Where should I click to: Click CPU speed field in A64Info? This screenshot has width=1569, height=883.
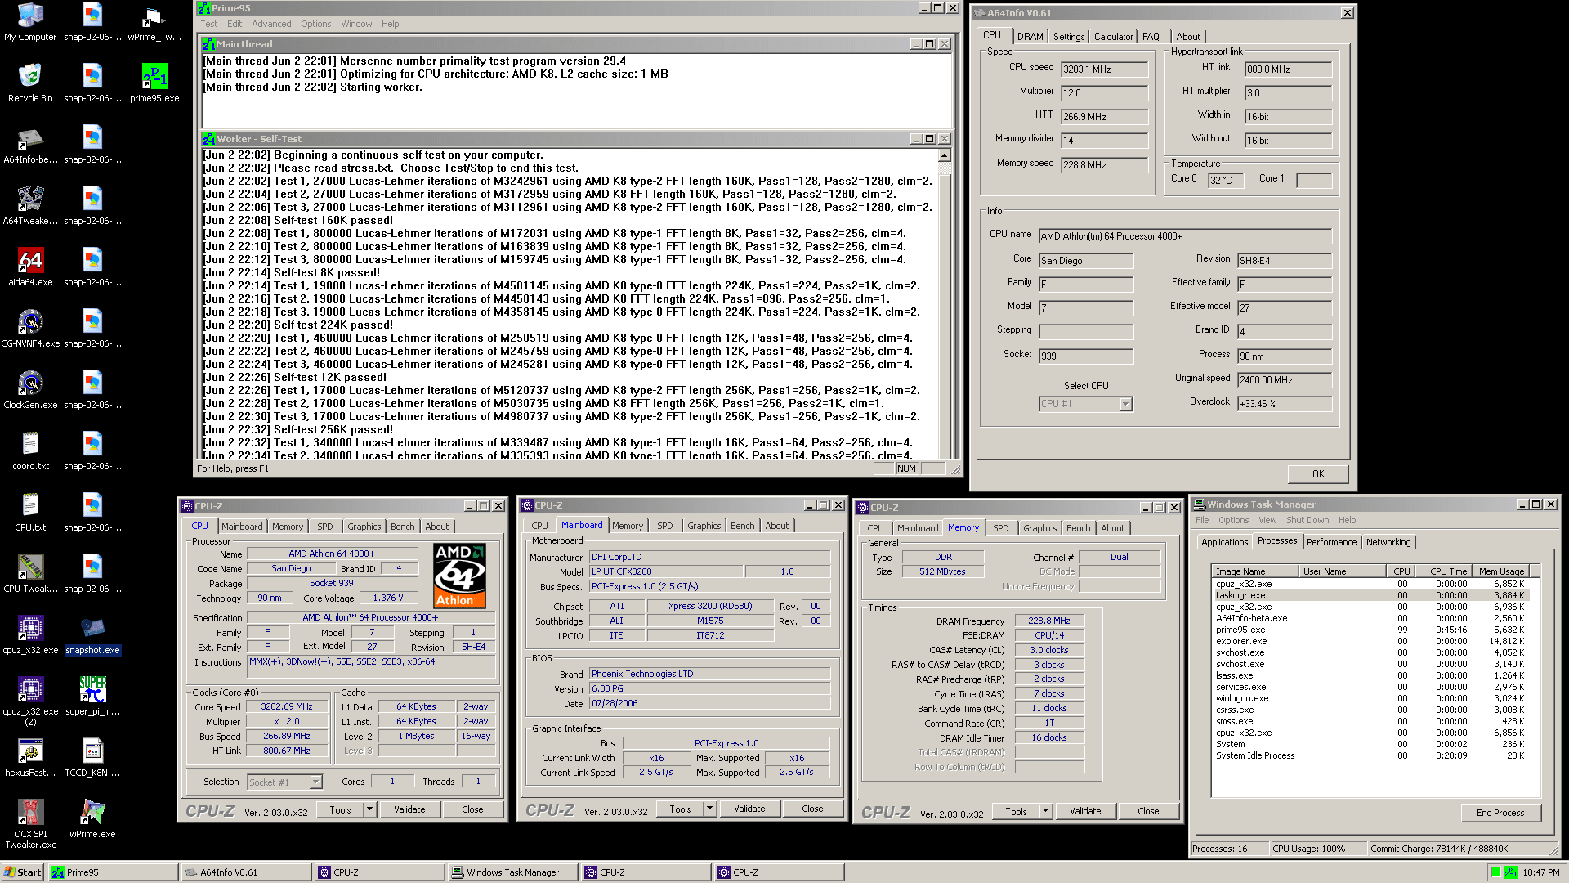coord(1104,69)
